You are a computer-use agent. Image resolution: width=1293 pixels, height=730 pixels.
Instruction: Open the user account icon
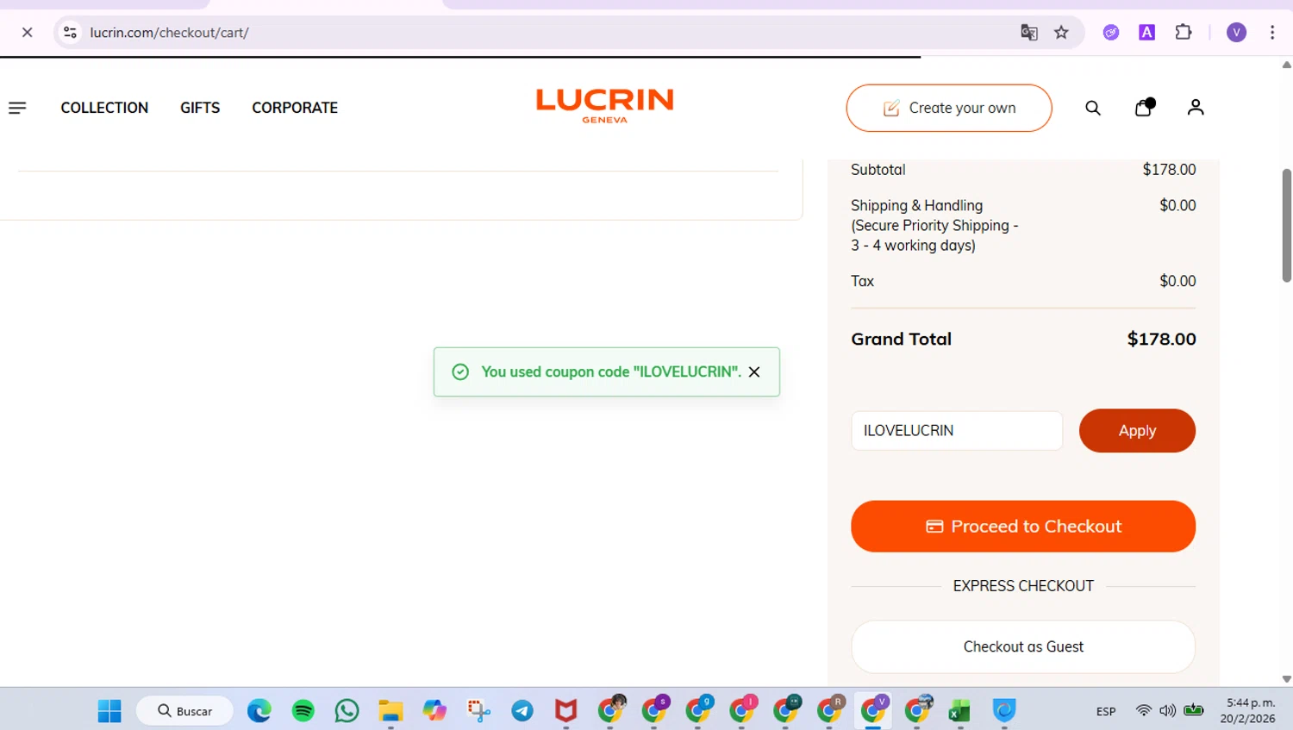[1196, 107]
